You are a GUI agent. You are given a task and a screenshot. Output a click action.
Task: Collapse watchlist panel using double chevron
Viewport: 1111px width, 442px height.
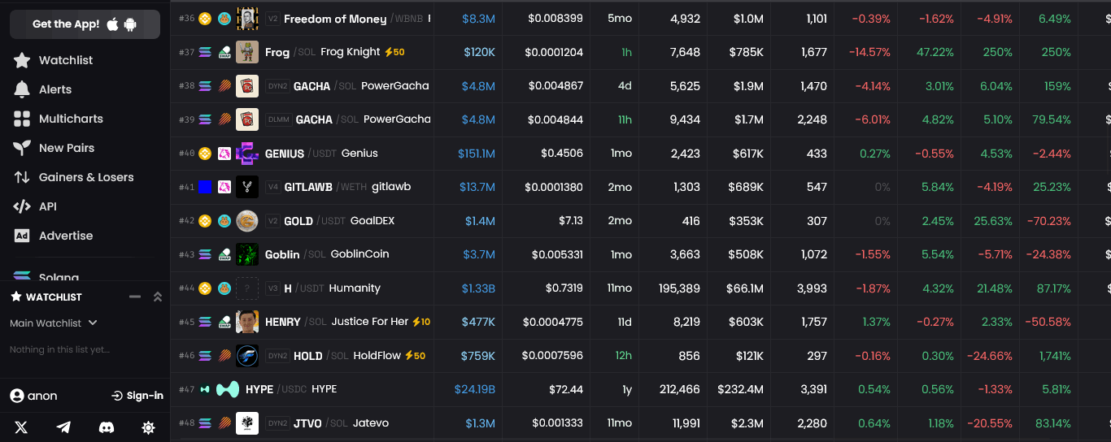[158, 297]
